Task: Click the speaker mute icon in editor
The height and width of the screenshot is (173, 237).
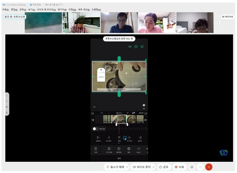Action: coord(138,149)
